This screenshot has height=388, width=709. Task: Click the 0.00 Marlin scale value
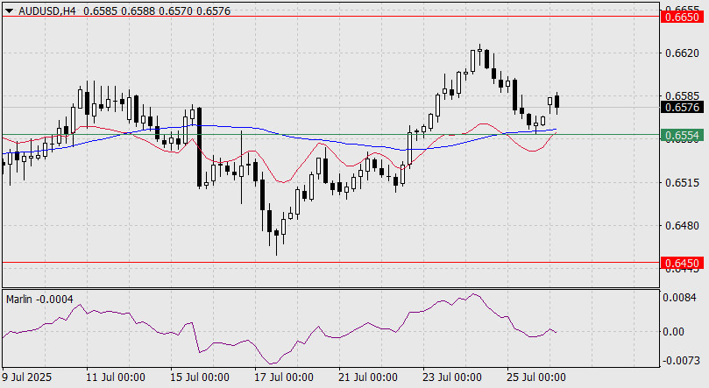tap(673, 332)
